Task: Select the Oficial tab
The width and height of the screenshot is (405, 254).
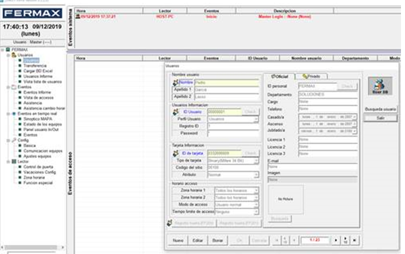Action: 279,77
